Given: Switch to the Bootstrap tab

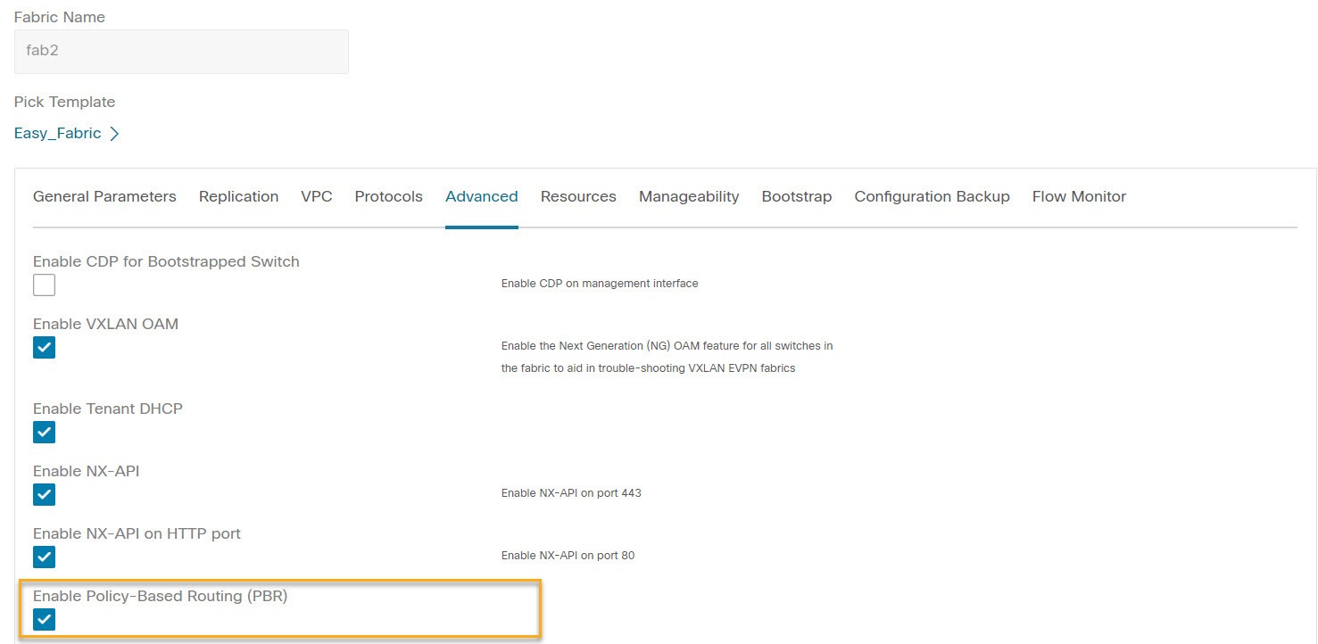Looking at the screenshot, I should pos(797,196).
